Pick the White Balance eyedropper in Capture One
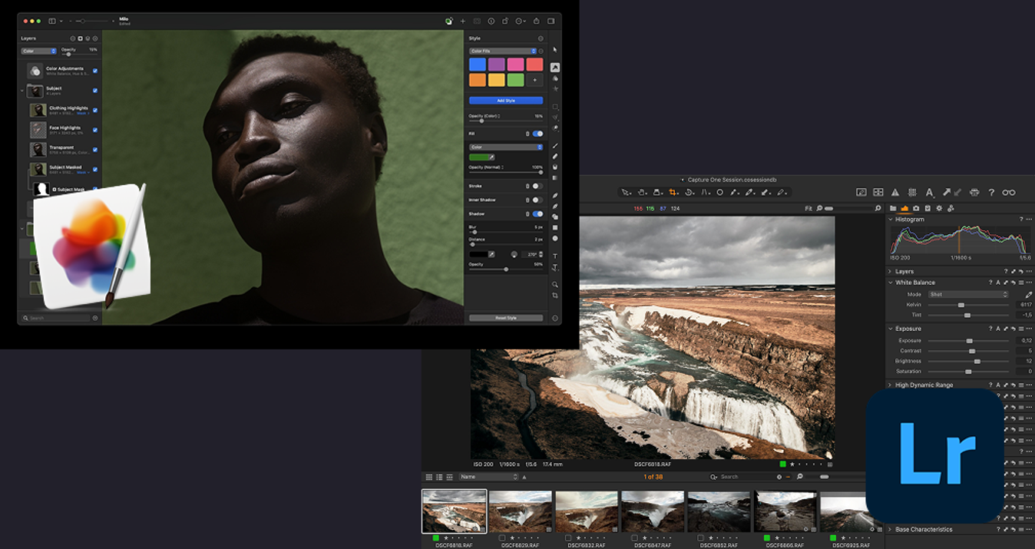 1028,295
